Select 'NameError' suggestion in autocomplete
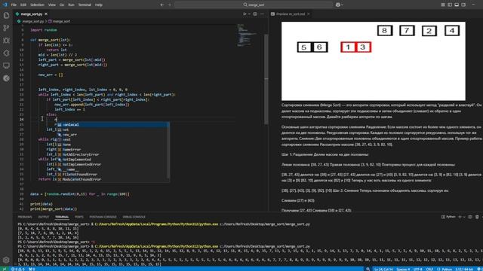The width and height of the screenshot is (483, 271). 112,149
